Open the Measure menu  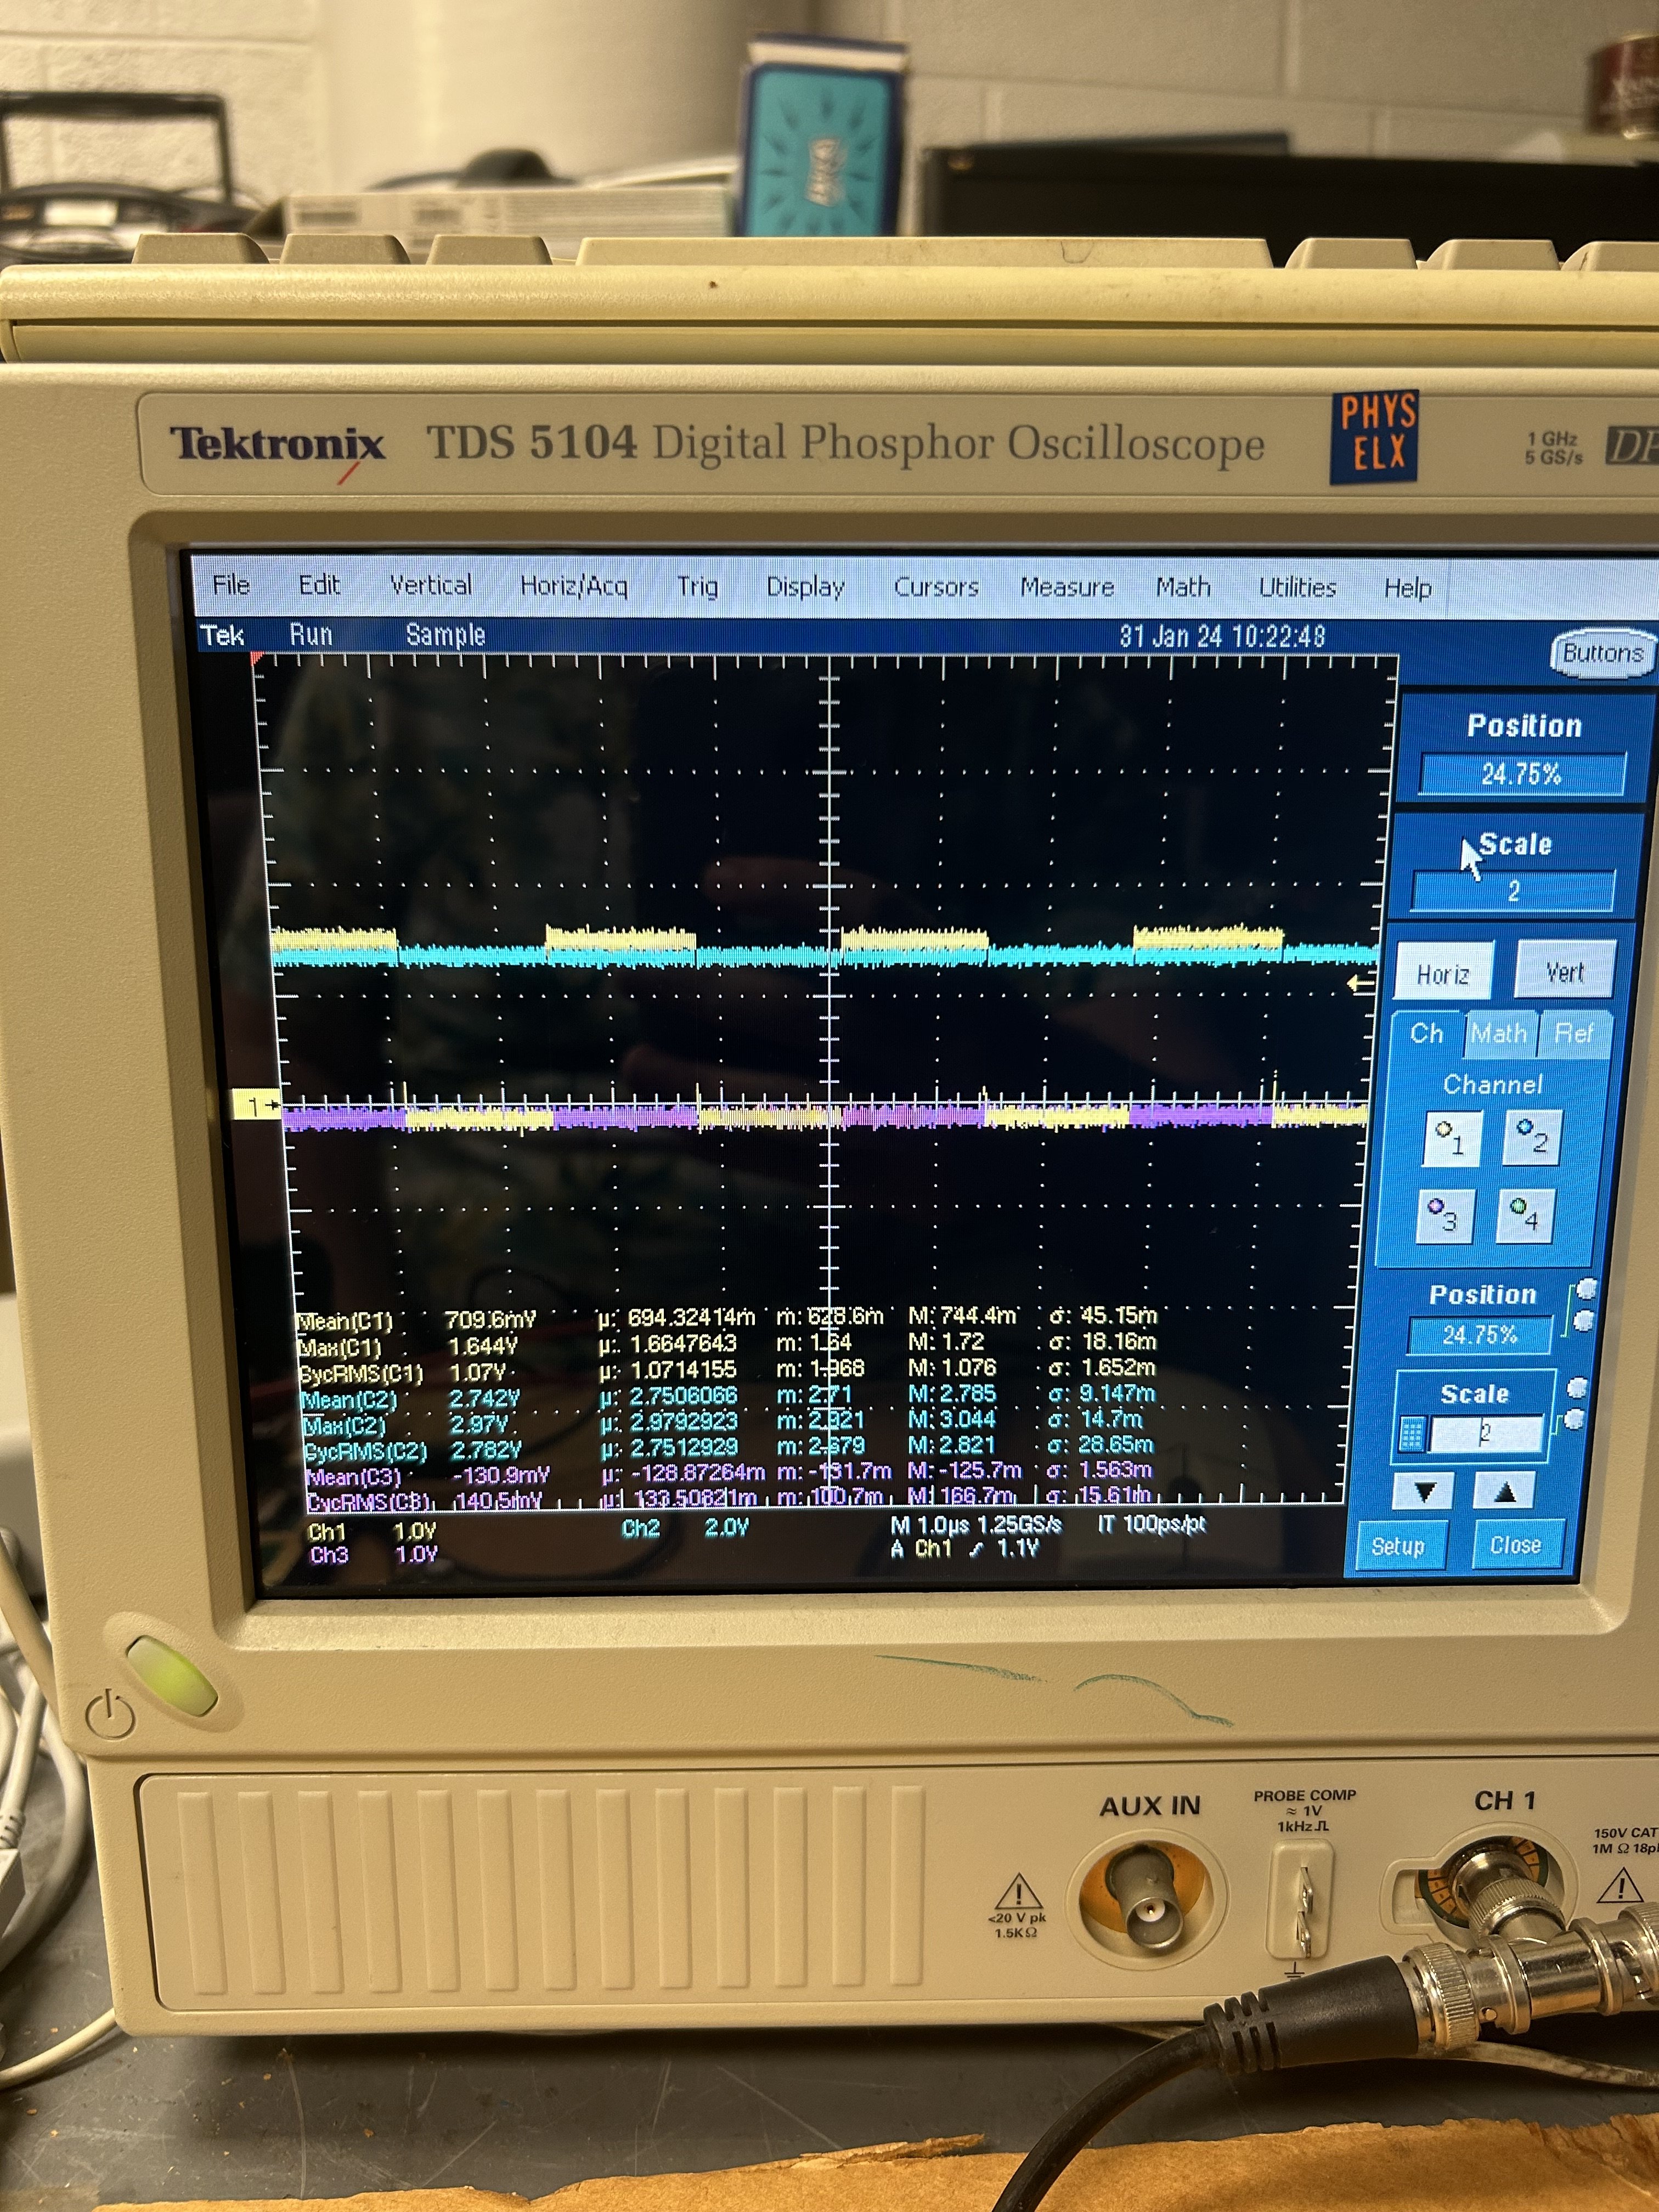(1067, 587)
